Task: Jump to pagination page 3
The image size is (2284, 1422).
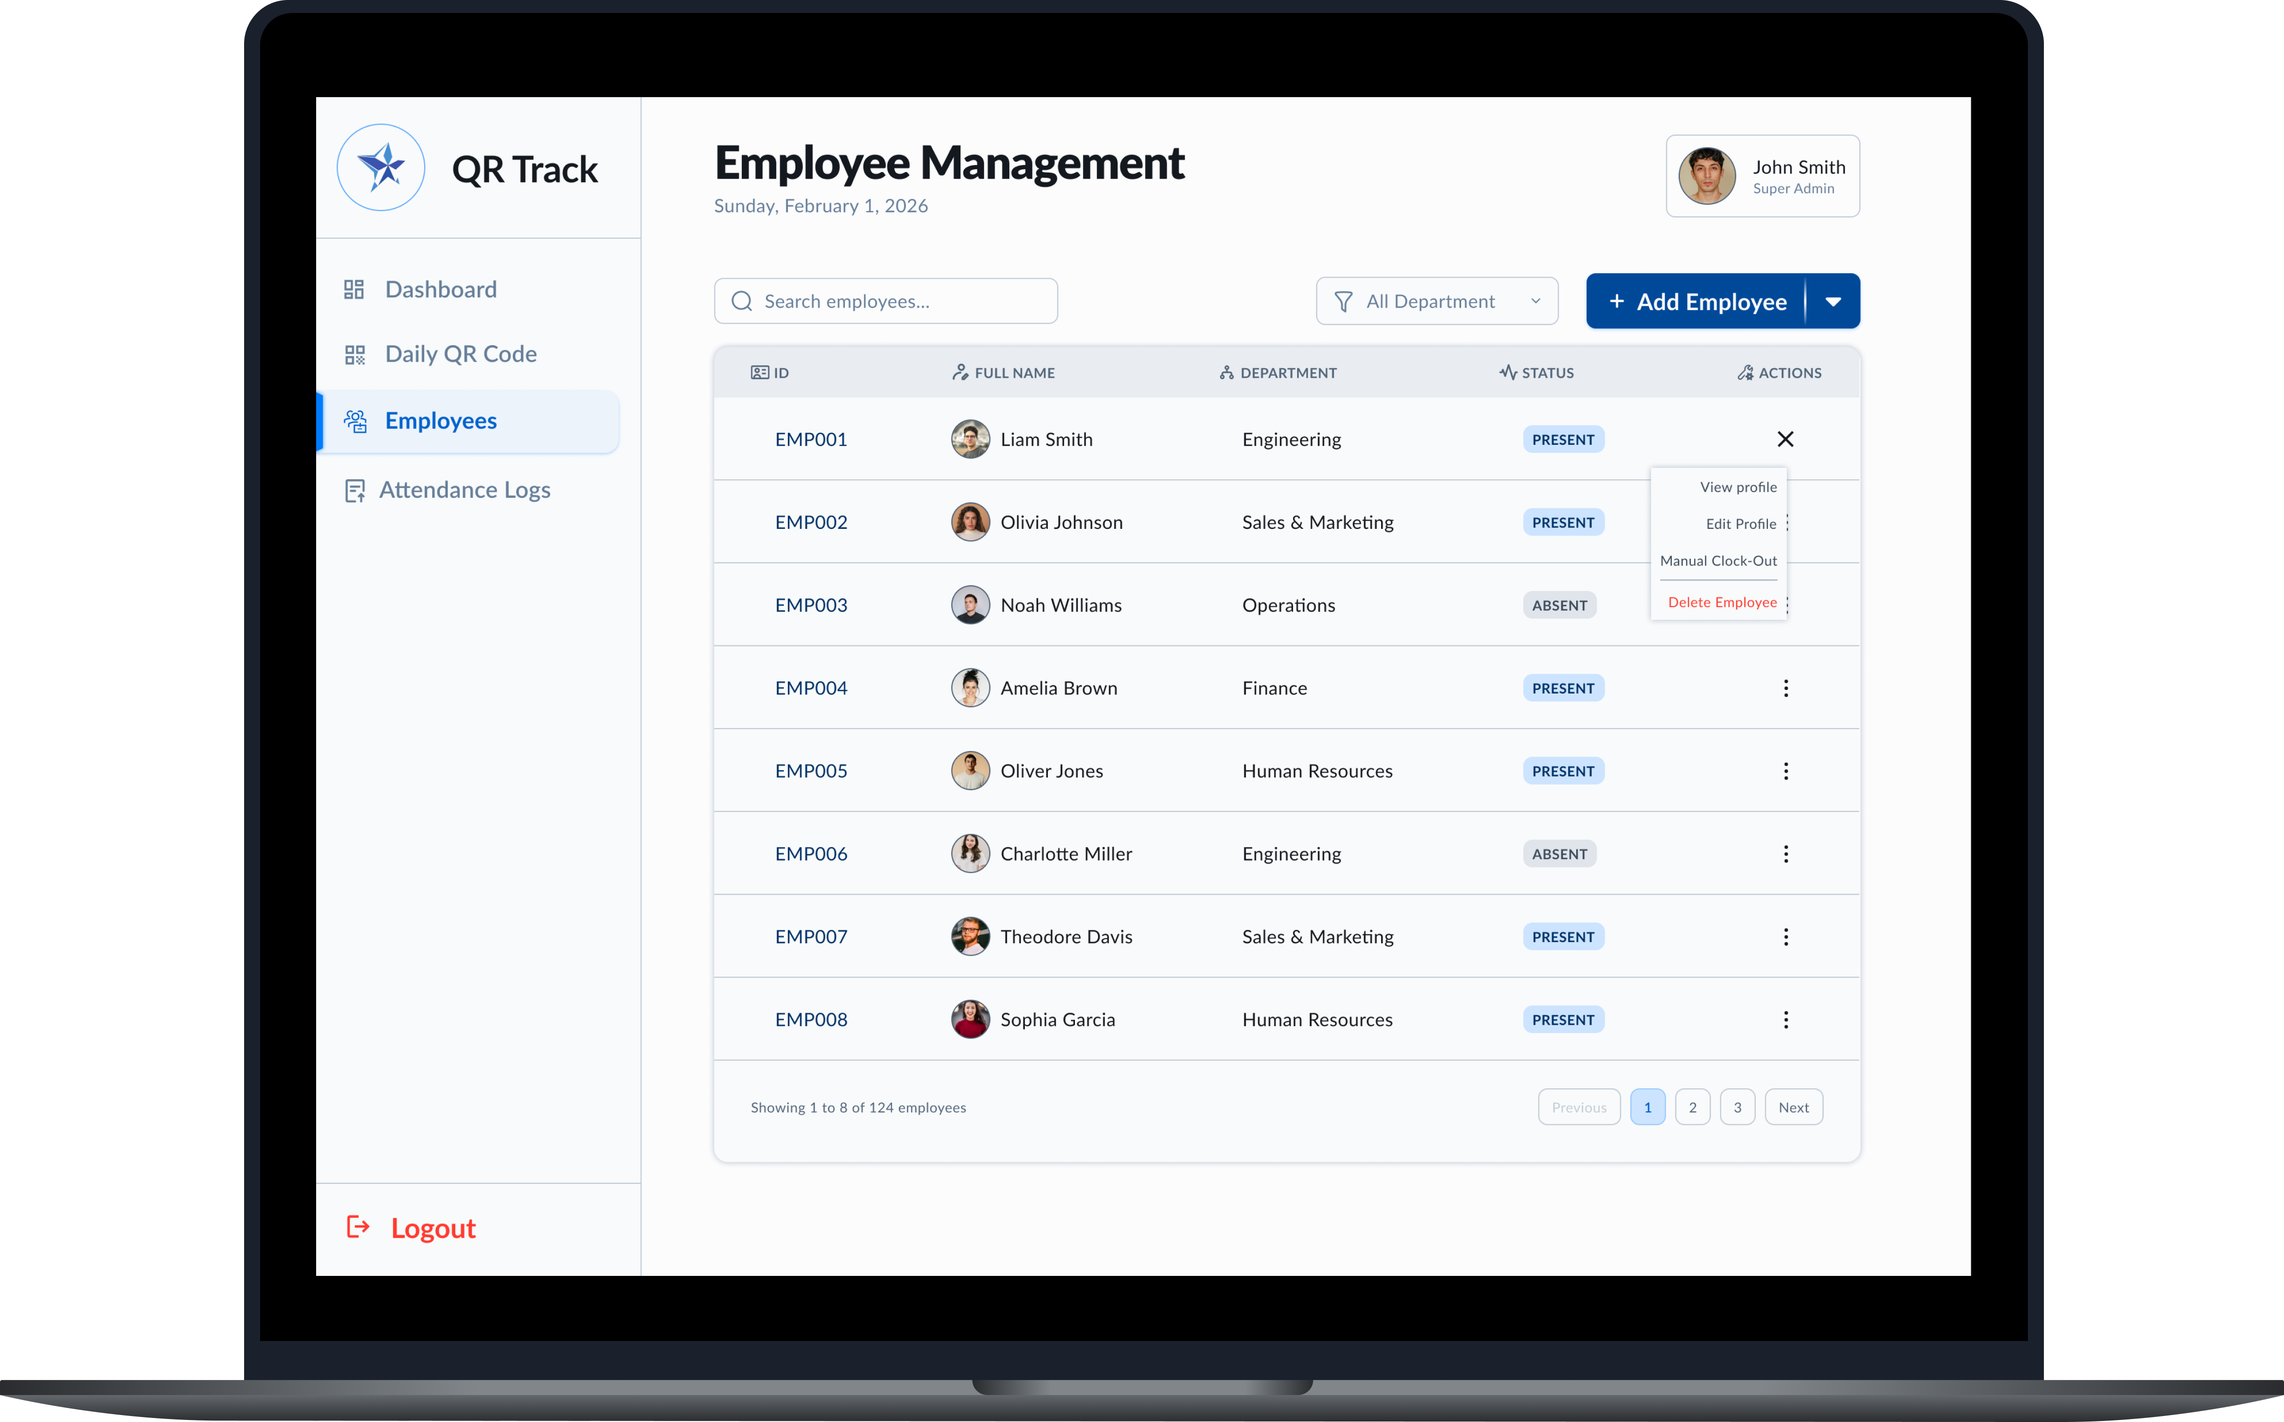Action: coord(1738,1107)
